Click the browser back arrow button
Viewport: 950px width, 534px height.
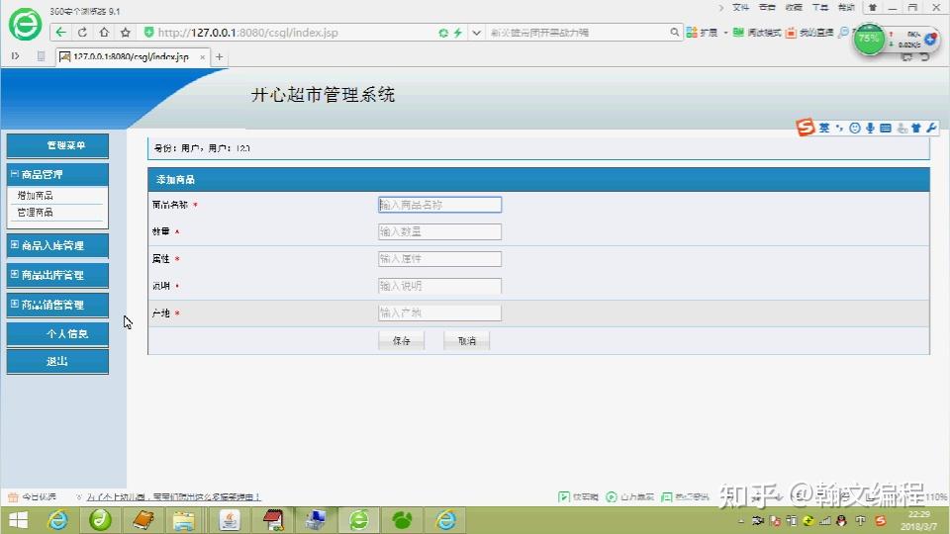60,32
